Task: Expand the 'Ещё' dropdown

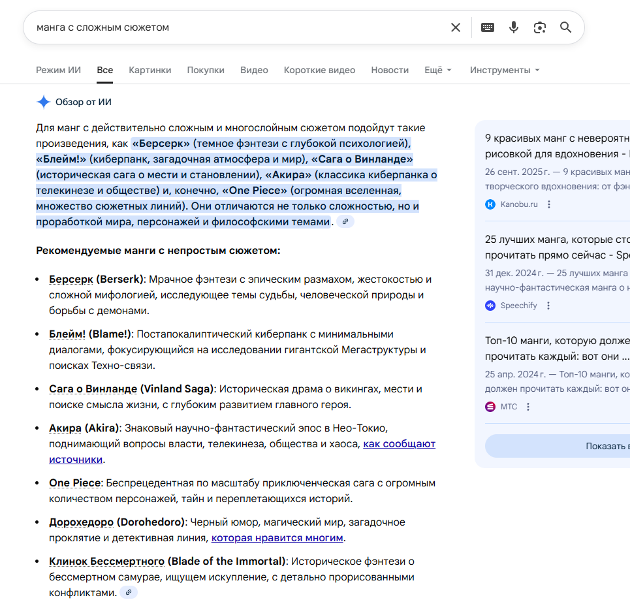Action: [438, 70]
